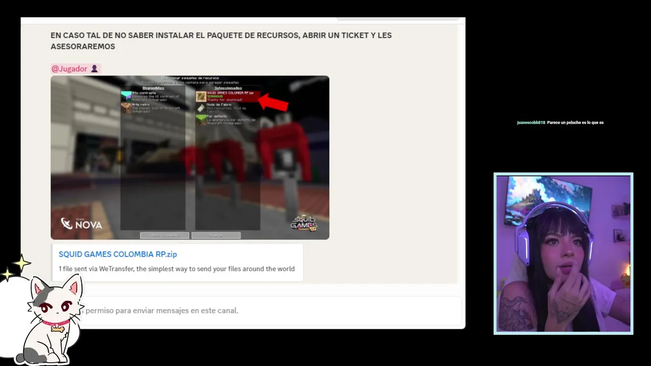The height and width of the screenshot is (366, 651).
Task: Click the Team Nova logo in the image
Action: [x=81, y=223]
